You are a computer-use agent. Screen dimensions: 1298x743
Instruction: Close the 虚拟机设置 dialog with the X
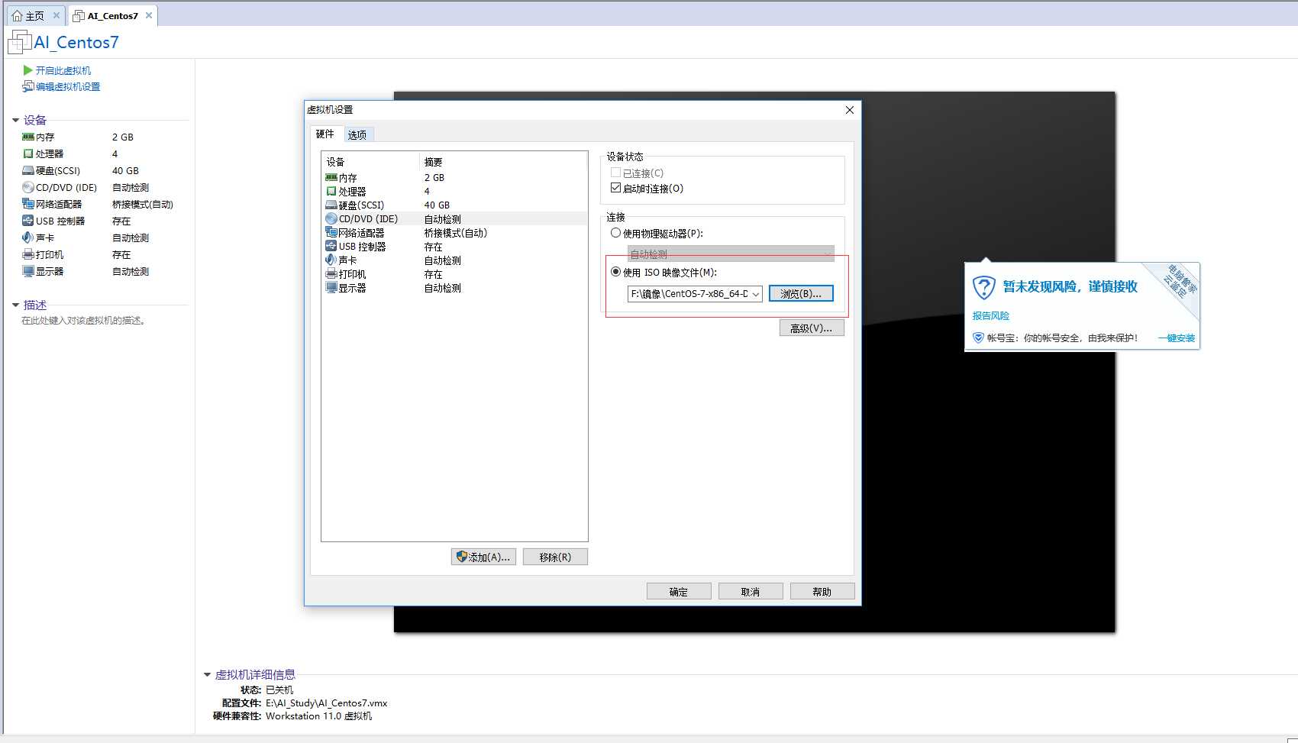[x=850, y=110]
